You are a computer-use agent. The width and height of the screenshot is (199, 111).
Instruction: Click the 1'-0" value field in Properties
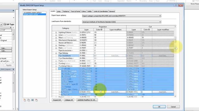pos(6,30)
